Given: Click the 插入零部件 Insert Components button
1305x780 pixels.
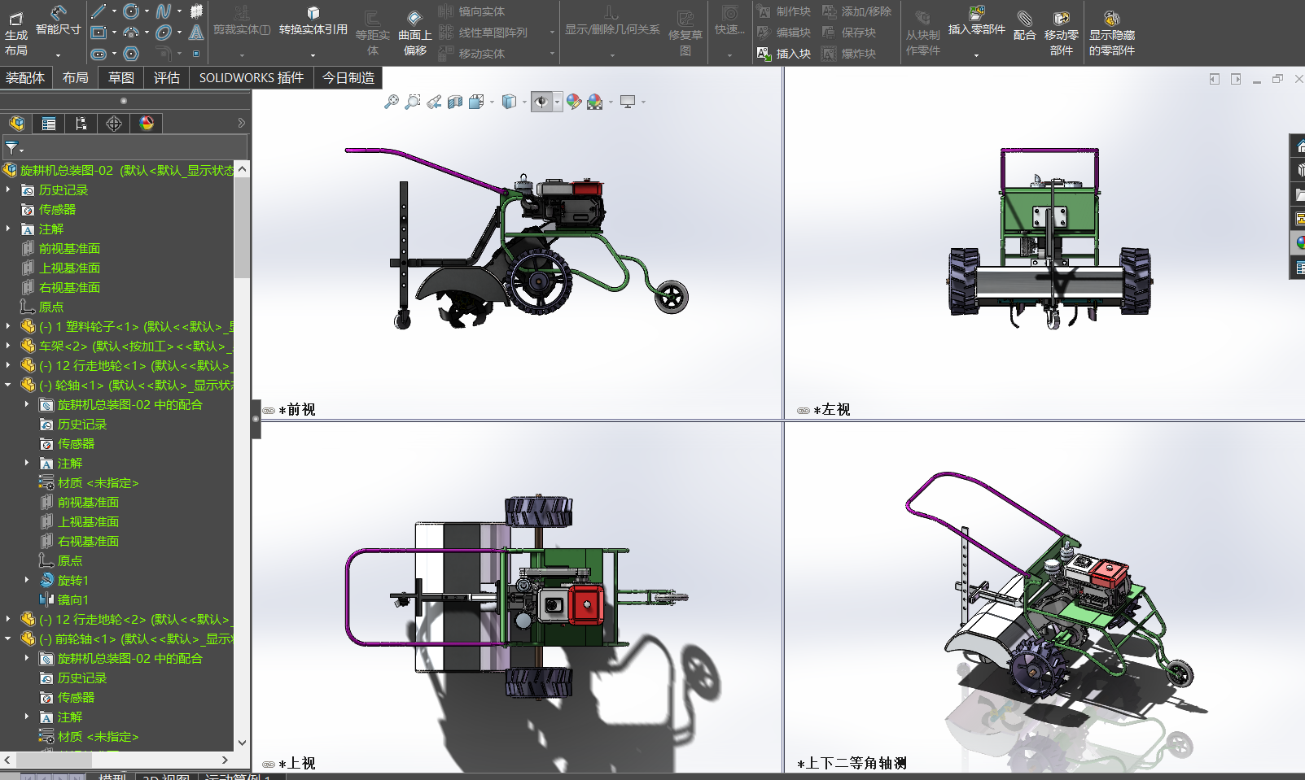Looking at the screenshot, I should pos(977,21).
